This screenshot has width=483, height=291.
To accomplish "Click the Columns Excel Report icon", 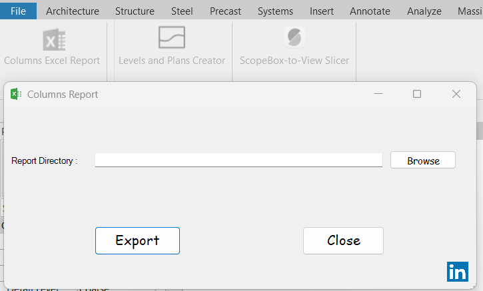I will click(x=52, y=40).
